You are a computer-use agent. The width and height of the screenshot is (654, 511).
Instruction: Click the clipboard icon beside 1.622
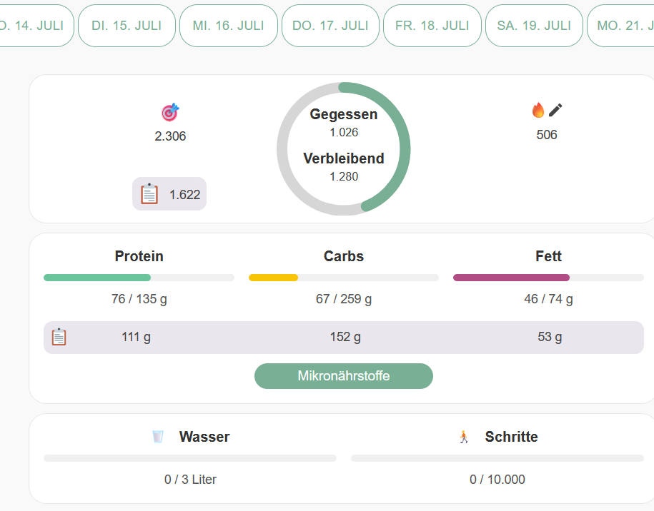point(149,194)
